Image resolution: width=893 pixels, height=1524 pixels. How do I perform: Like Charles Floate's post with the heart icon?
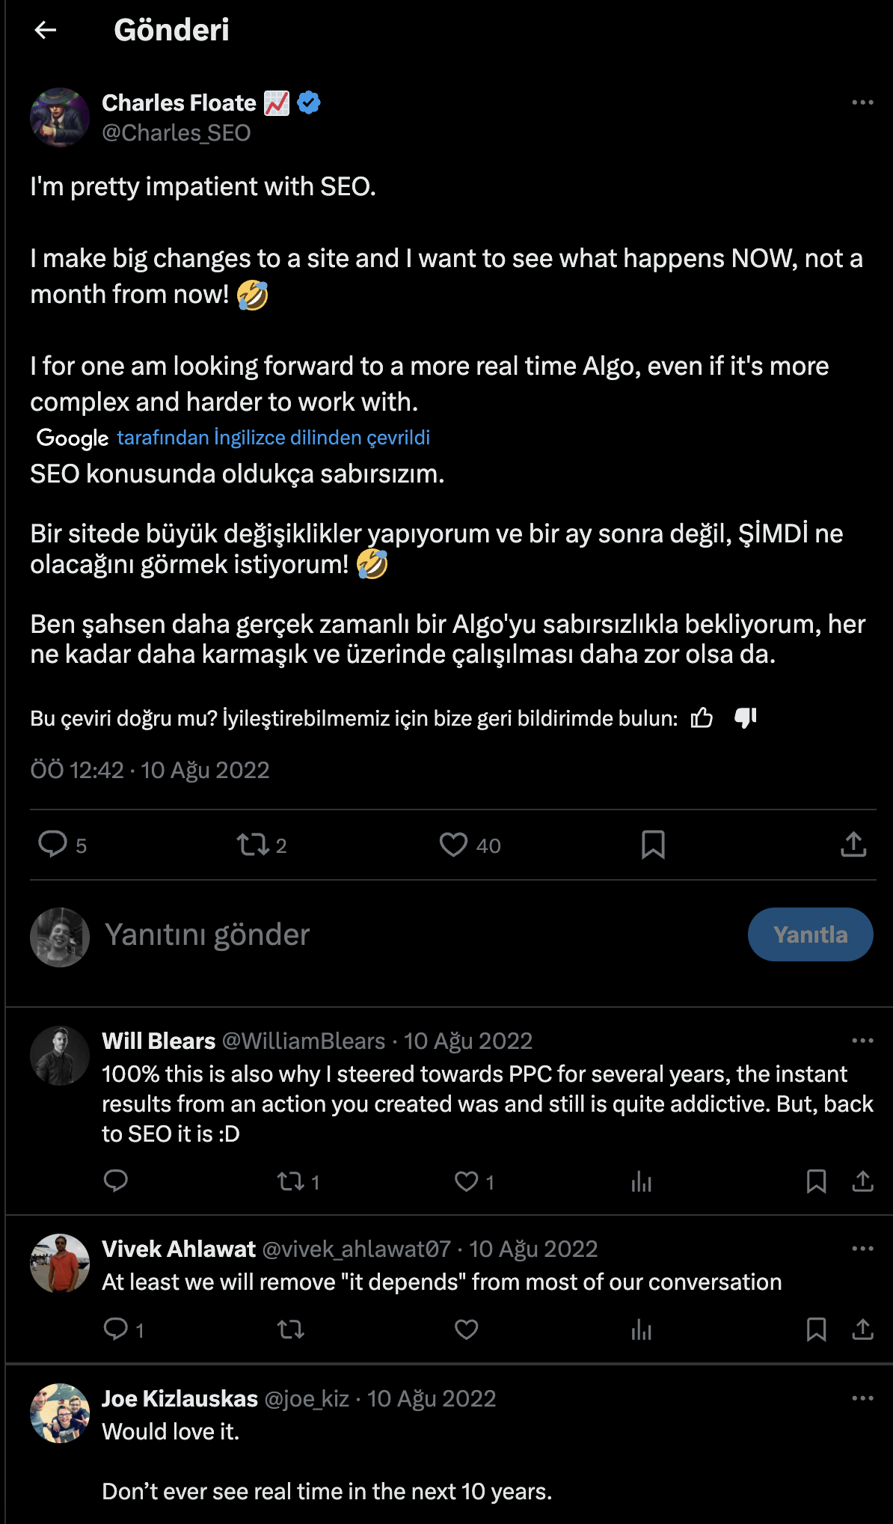[x=457, y=845]
